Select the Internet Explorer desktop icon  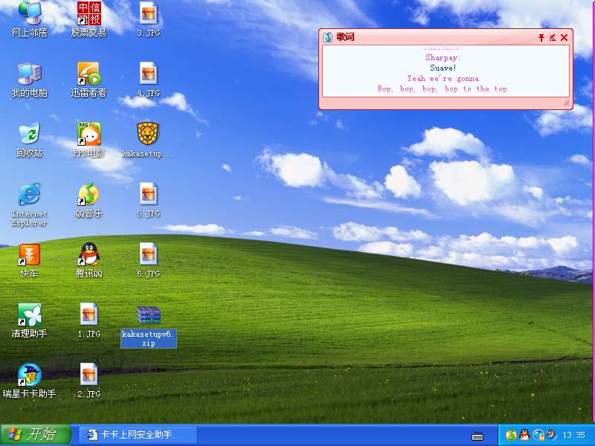[x=29, y=195]
